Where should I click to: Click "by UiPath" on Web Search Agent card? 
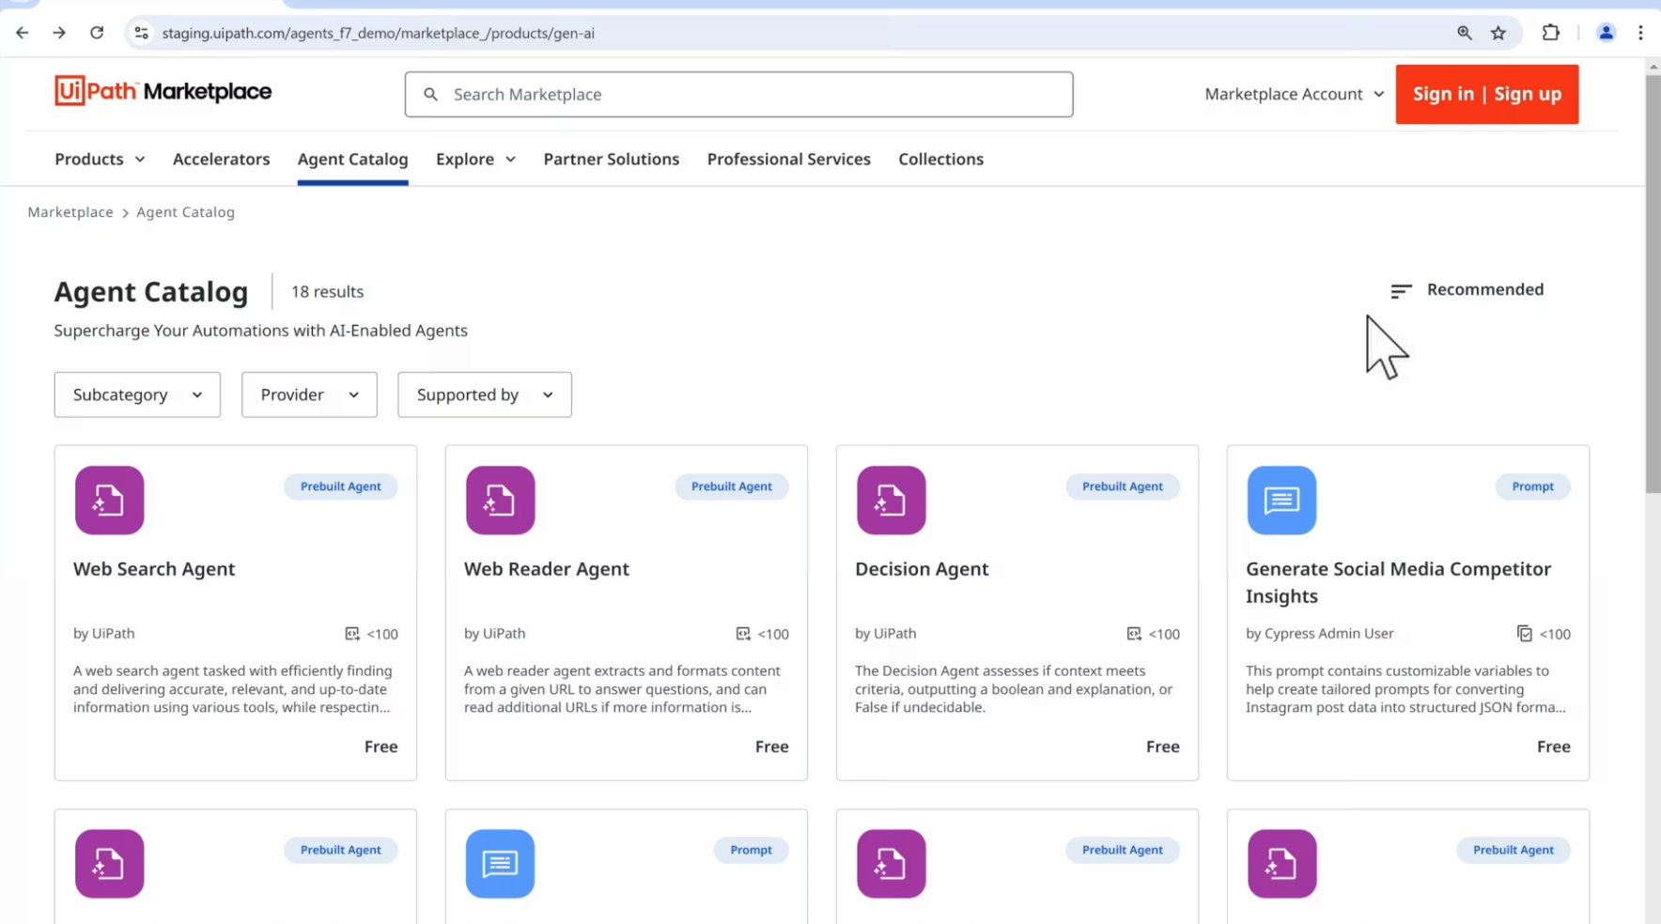click(x=104, y=634)
